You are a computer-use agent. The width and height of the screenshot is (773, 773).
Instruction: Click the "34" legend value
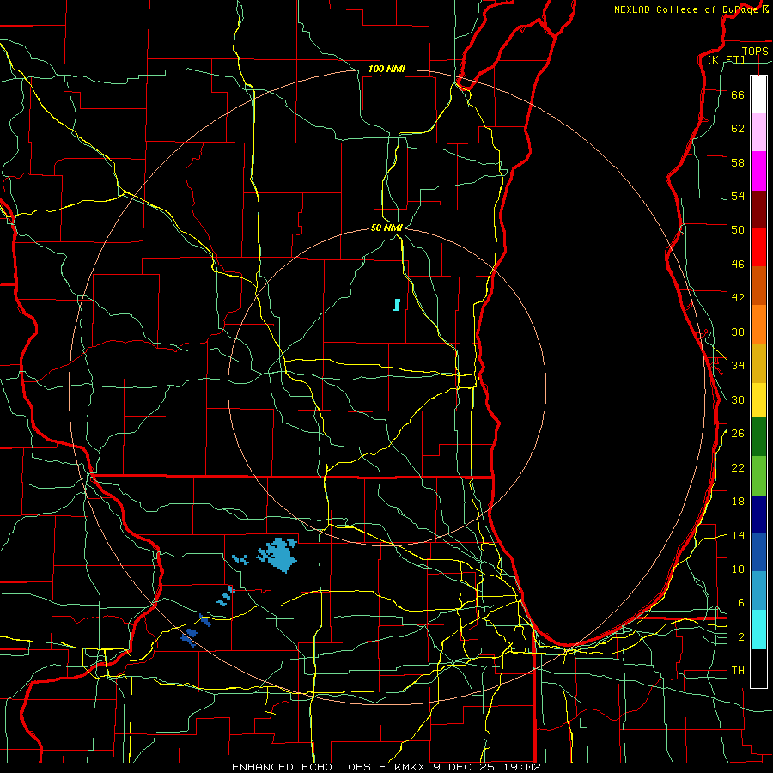click(738, 365)
